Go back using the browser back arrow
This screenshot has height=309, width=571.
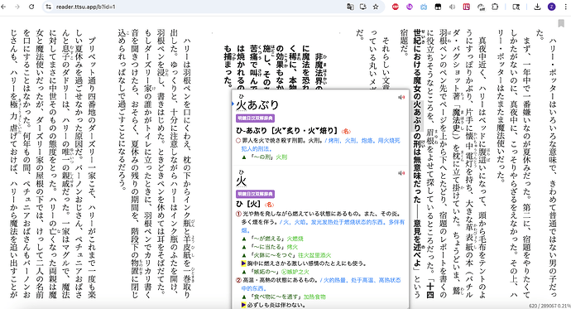coord(3,7)
